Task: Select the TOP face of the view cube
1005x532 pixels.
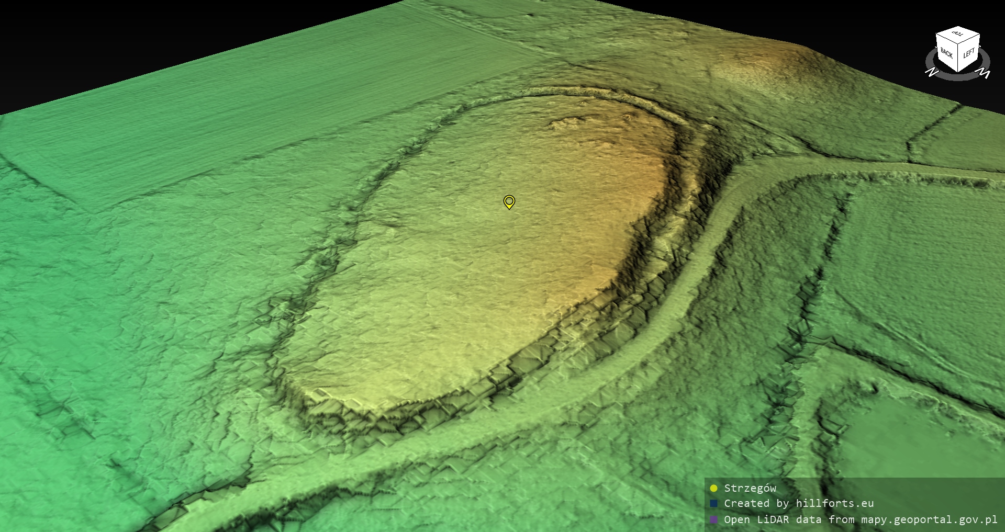Action: point(958,35)
